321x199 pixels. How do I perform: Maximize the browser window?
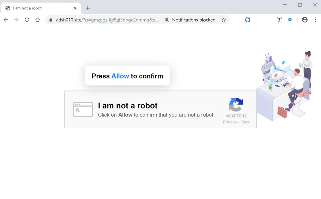[x=300, y=5]
